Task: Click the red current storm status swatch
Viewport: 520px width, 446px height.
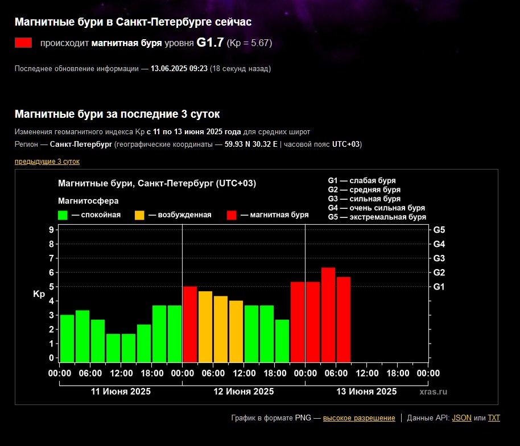Action: pyautogui.click(x=23, y=43)
